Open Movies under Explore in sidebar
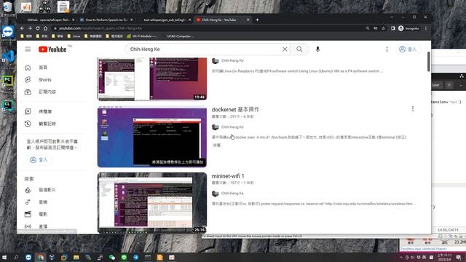This screenshot has width=466, height=262. pyautogui.click(x=43, y=214)
